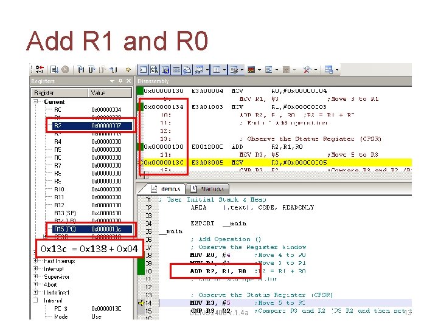
Task: Open the Memory window dropdown arrow
Action: (x=224, y=70)
